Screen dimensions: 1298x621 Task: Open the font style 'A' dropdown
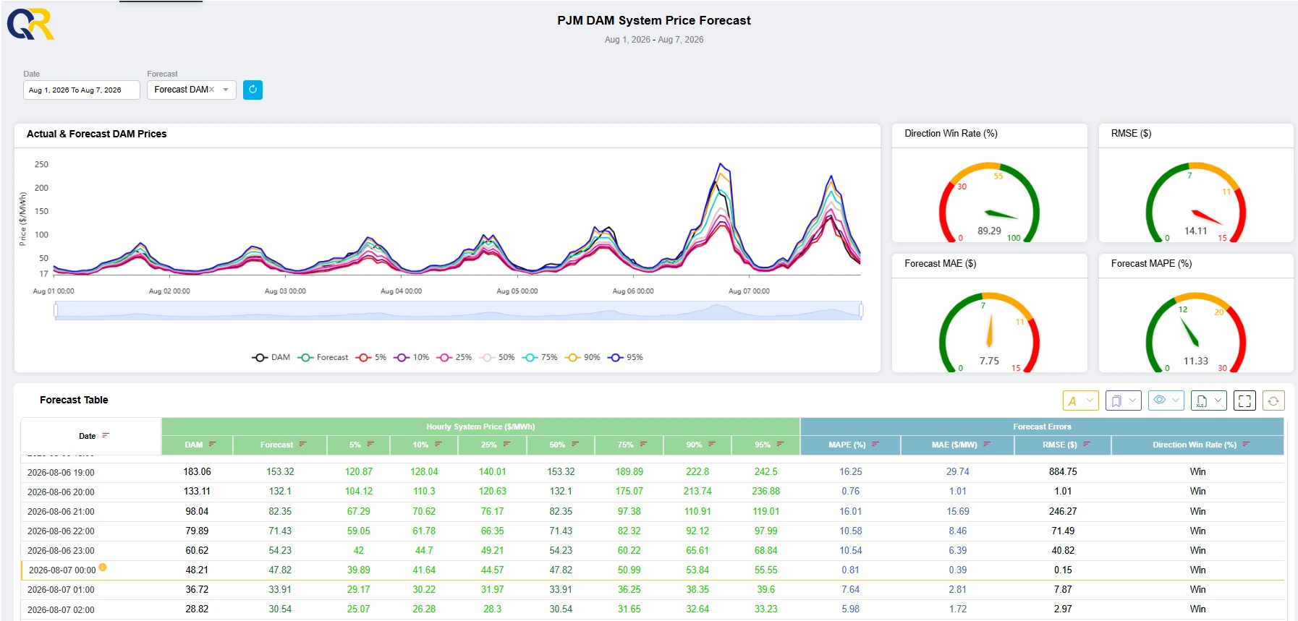(1080, 401)
